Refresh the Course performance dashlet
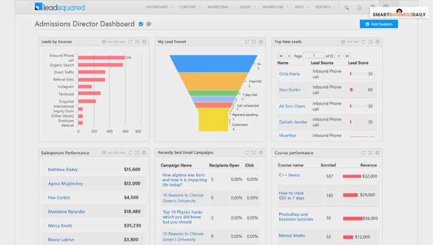433x245 pixels. tap(364, 152)
